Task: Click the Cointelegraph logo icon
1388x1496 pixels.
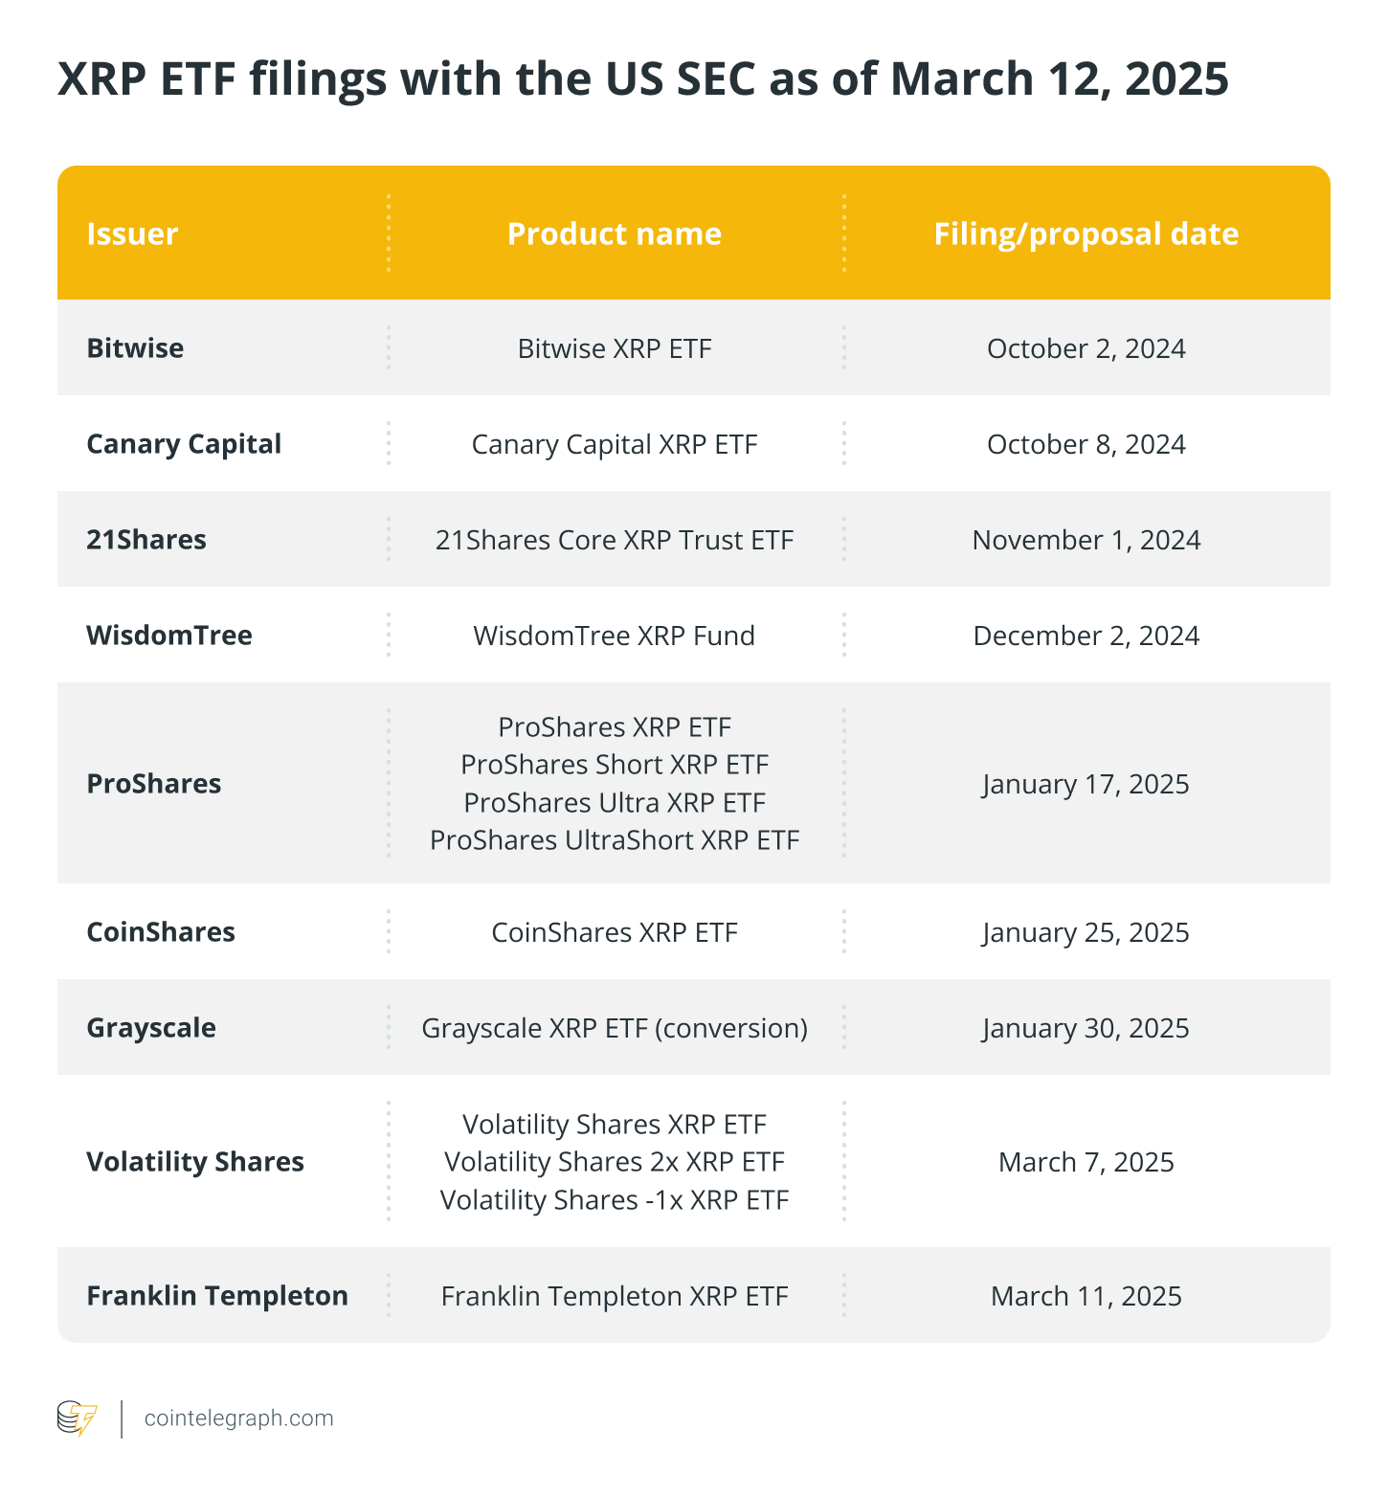Action: (x=78, y=1418)
